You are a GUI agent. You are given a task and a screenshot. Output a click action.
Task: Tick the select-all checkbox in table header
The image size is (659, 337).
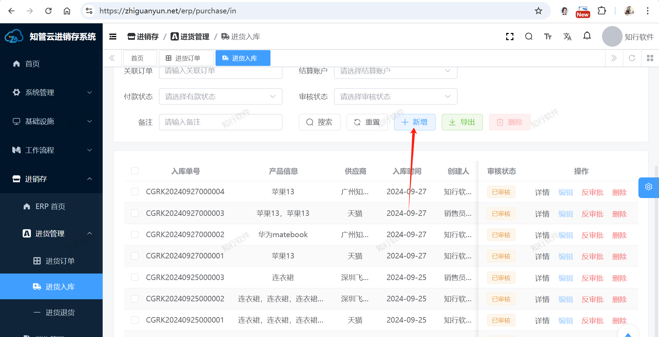(x=135, y=171)
